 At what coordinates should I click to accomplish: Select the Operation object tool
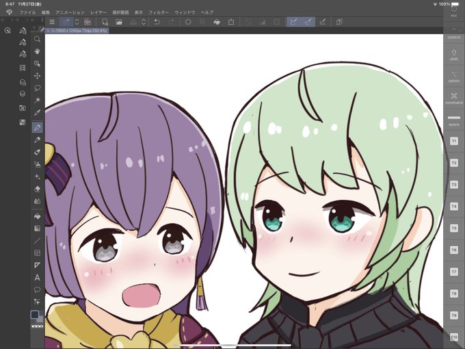tap(37, 64)
